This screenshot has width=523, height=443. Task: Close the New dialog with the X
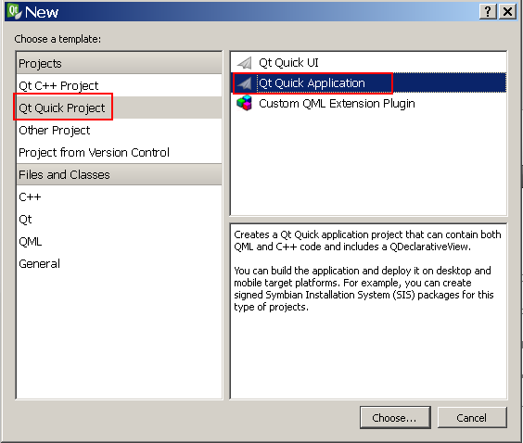click(x=507, y=12)
